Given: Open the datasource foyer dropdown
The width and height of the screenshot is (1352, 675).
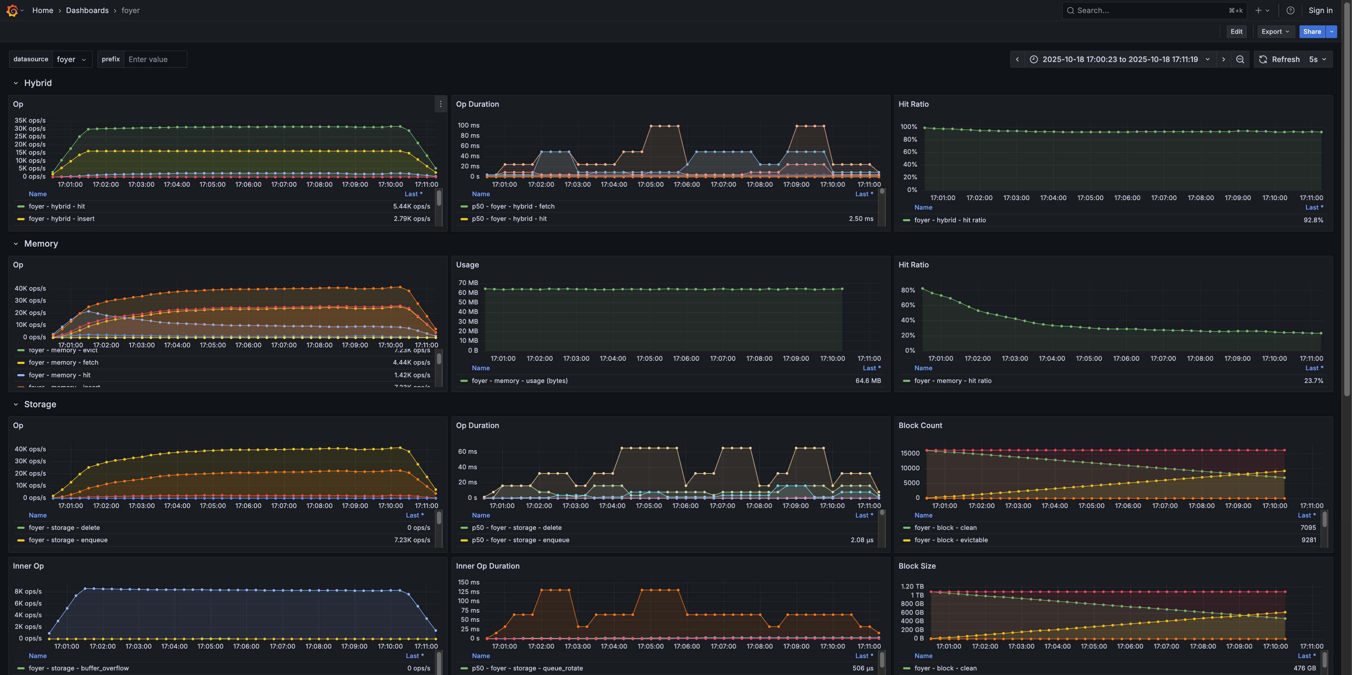Looking at the screenshot, I should [71, 59].
